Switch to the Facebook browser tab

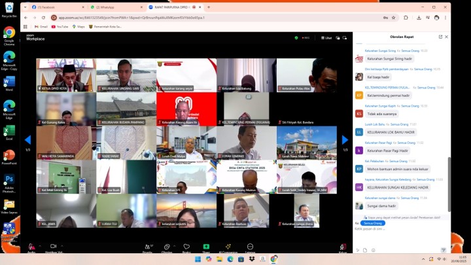tap(58, 7)
